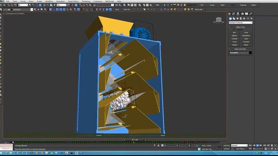Click the Save button in toolbar

tap(117, 10)
